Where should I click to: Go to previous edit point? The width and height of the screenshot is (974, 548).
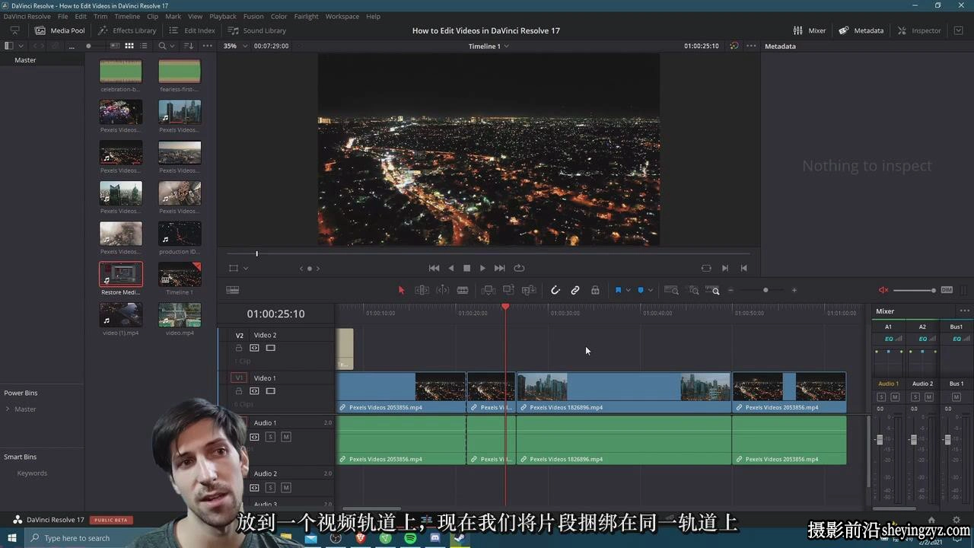(743, 268)
